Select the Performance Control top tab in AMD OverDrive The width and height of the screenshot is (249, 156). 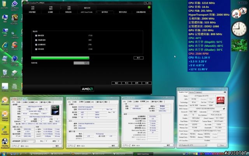pyautogui.click(x=69, y=8)
